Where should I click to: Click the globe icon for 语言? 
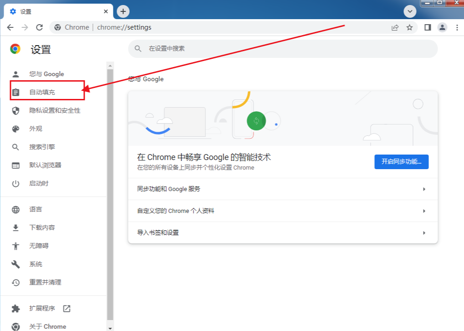(x=15, y=210)
